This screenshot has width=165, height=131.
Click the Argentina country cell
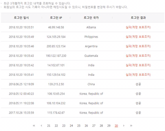pos(91,46)
